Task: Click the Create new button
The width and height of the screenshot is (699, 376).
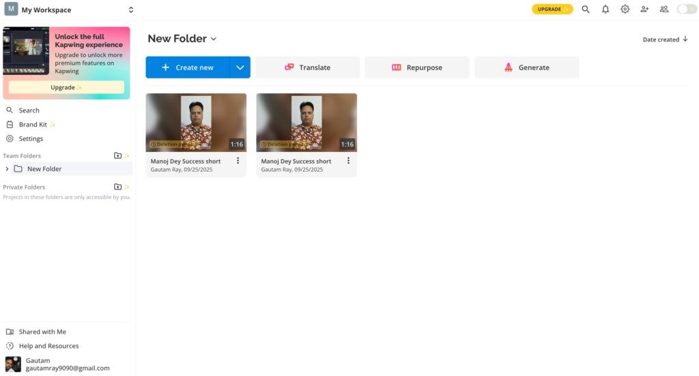Action: pos(188,67)
